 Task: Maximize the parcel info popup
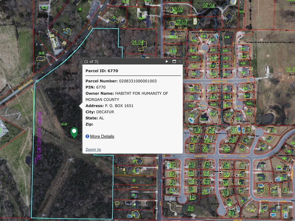(x=174, y=61)
